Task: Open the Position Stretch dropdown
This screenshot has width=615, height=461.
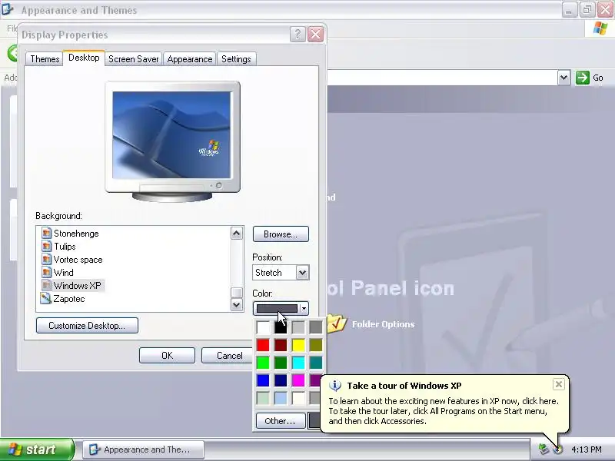Action: 302,273
